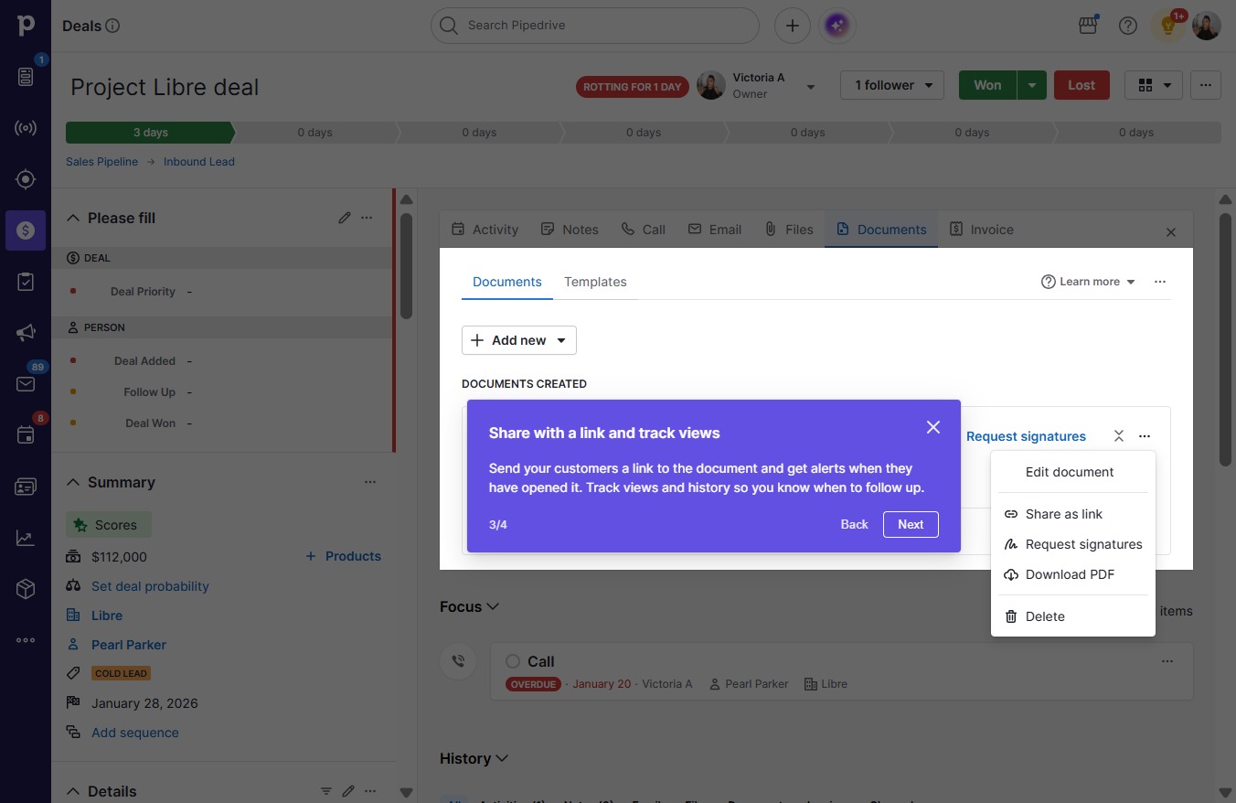Open Contacts card icon in sidebar
The width and height of the screenshot is (1236, 803).
tap(26, 487)
